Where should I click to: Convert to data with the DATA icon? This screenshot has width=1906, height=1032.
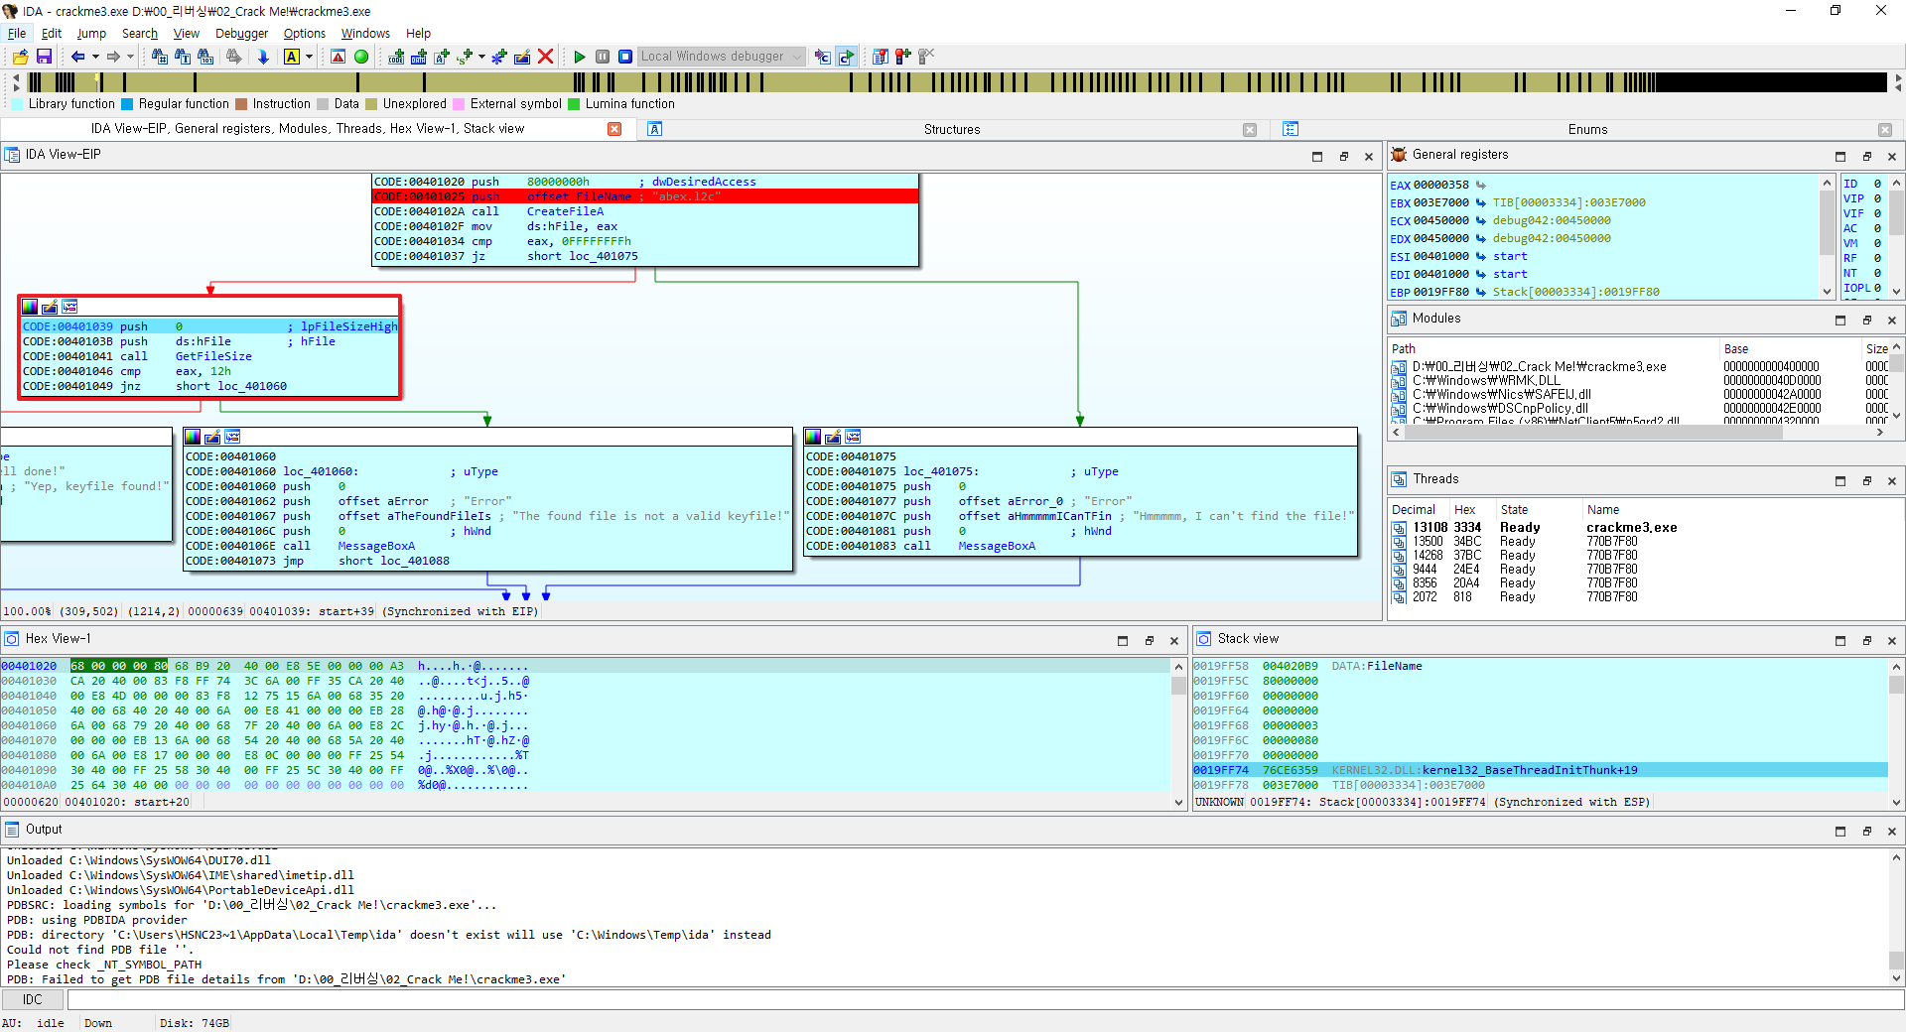point(419,57)
